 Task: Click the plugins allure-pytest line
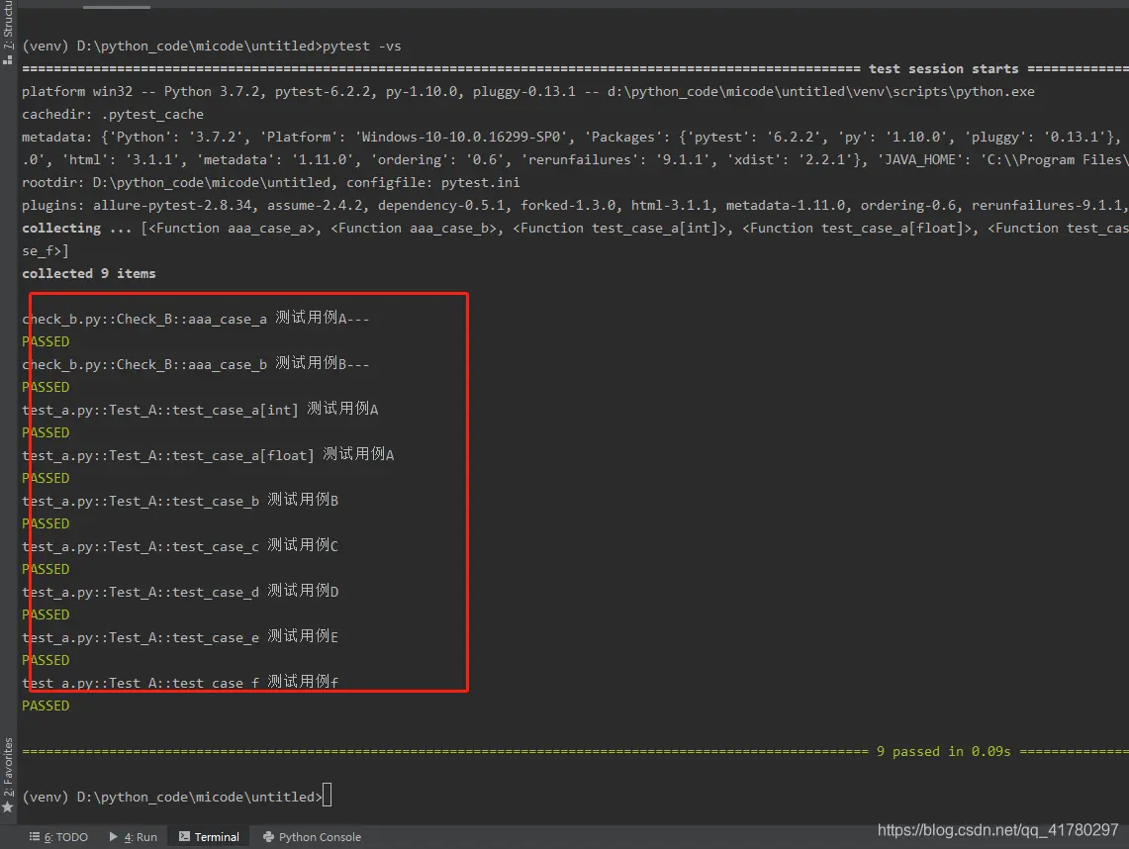click(x=575, y=205)
